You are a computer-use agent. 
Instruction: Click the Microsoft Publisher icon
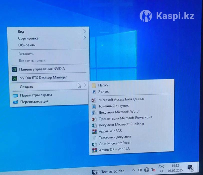94,125
